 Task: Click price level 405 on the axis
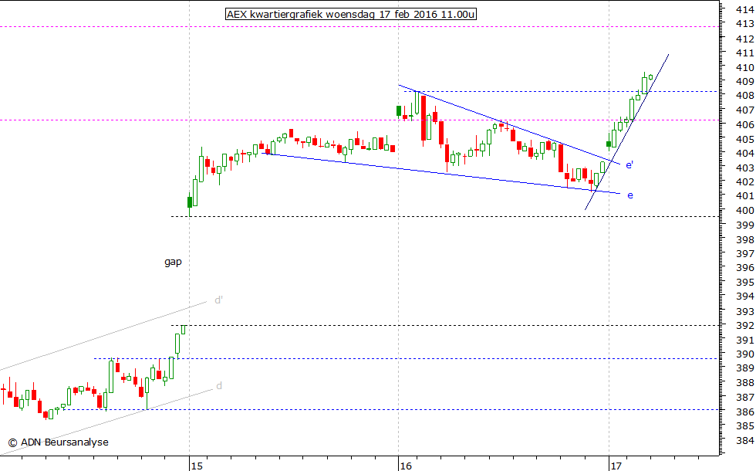click(x=745, y=139)
